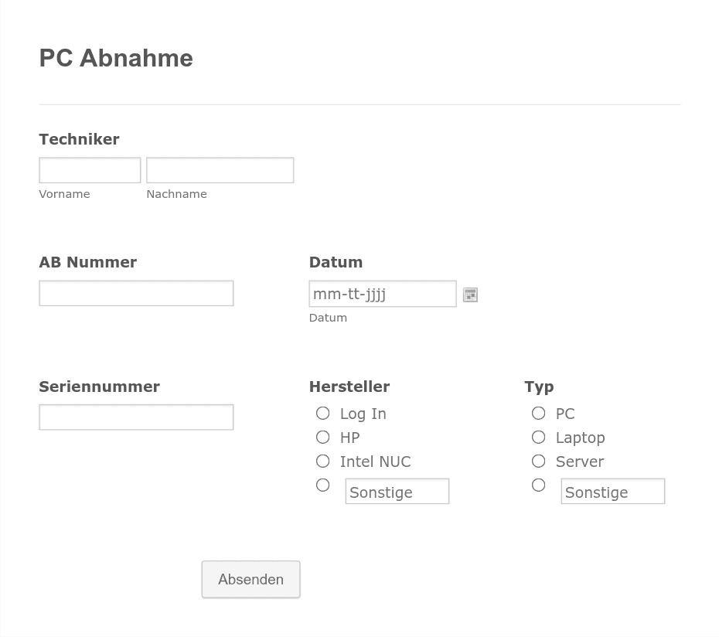This screenshot has width=719, height=637.
Task: Select the Log In manufacturer radio
Action: click(x=323, y=414)
